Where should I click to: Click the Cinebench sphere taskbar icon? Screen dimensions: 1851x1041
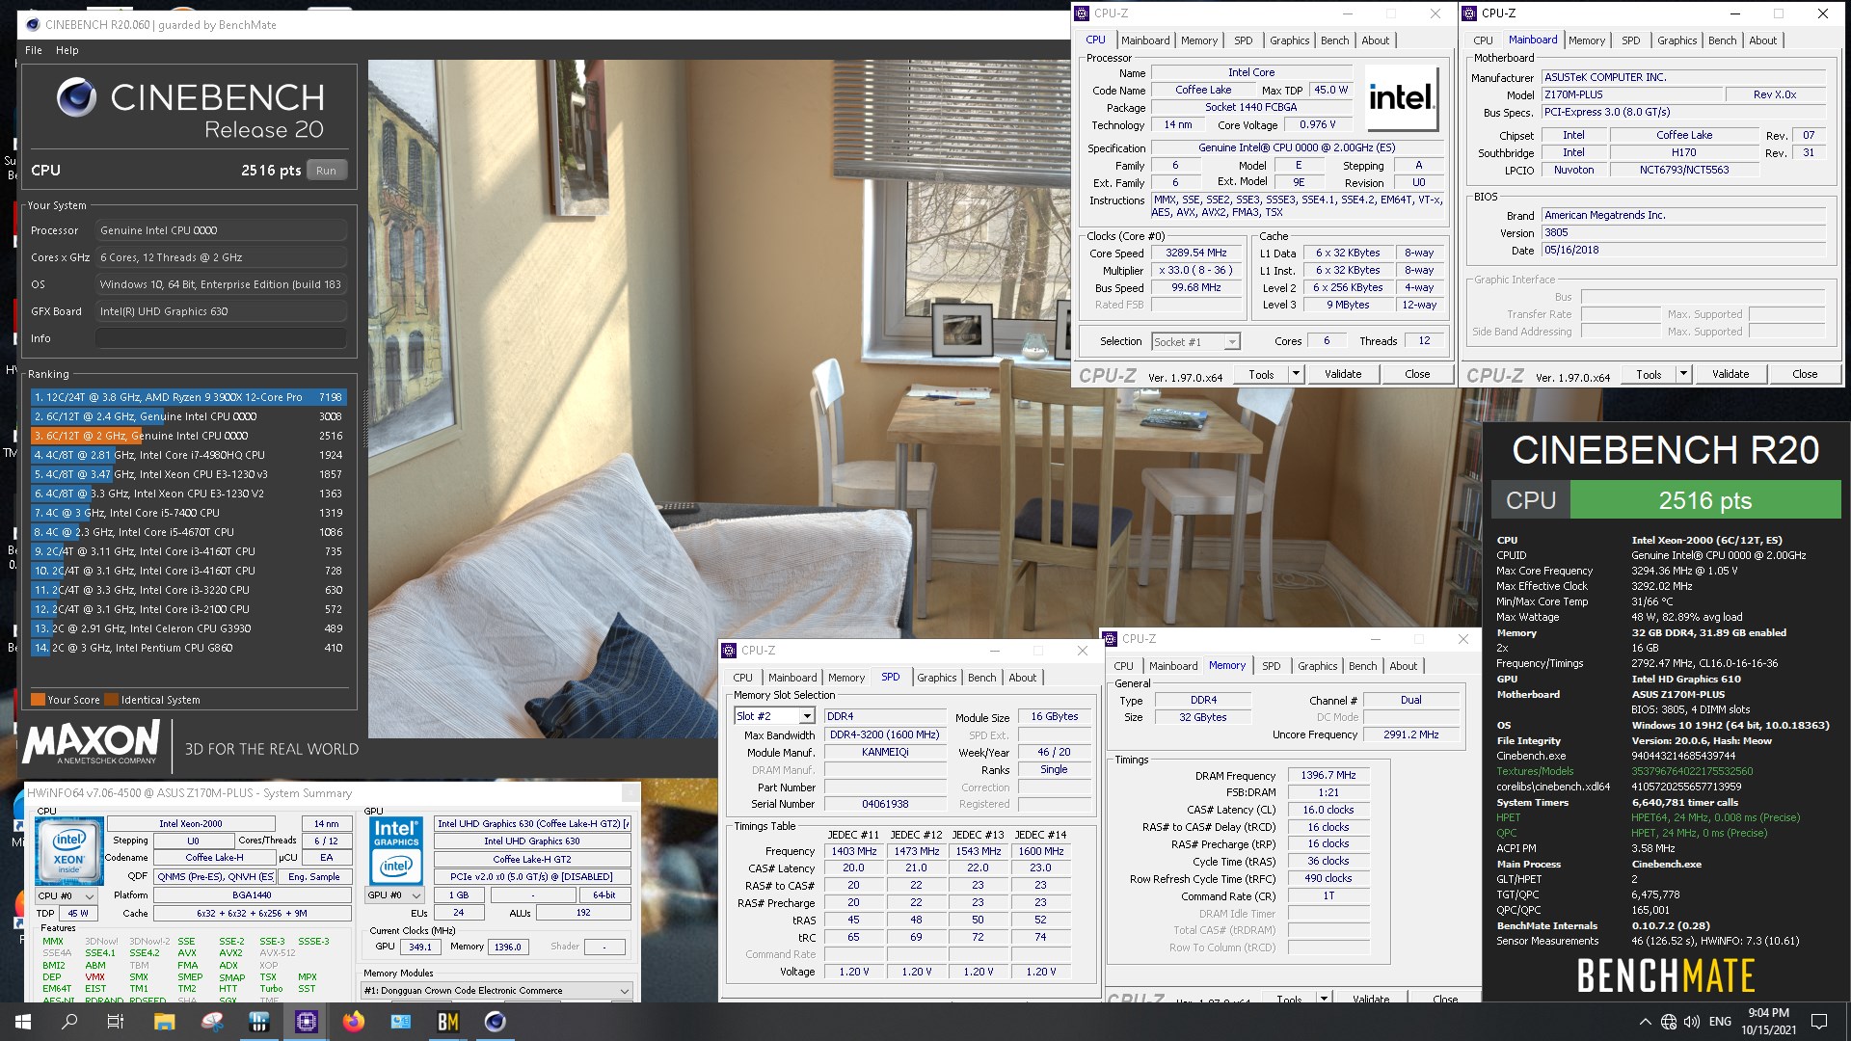pyautogui.click(x=496, y=1022)
